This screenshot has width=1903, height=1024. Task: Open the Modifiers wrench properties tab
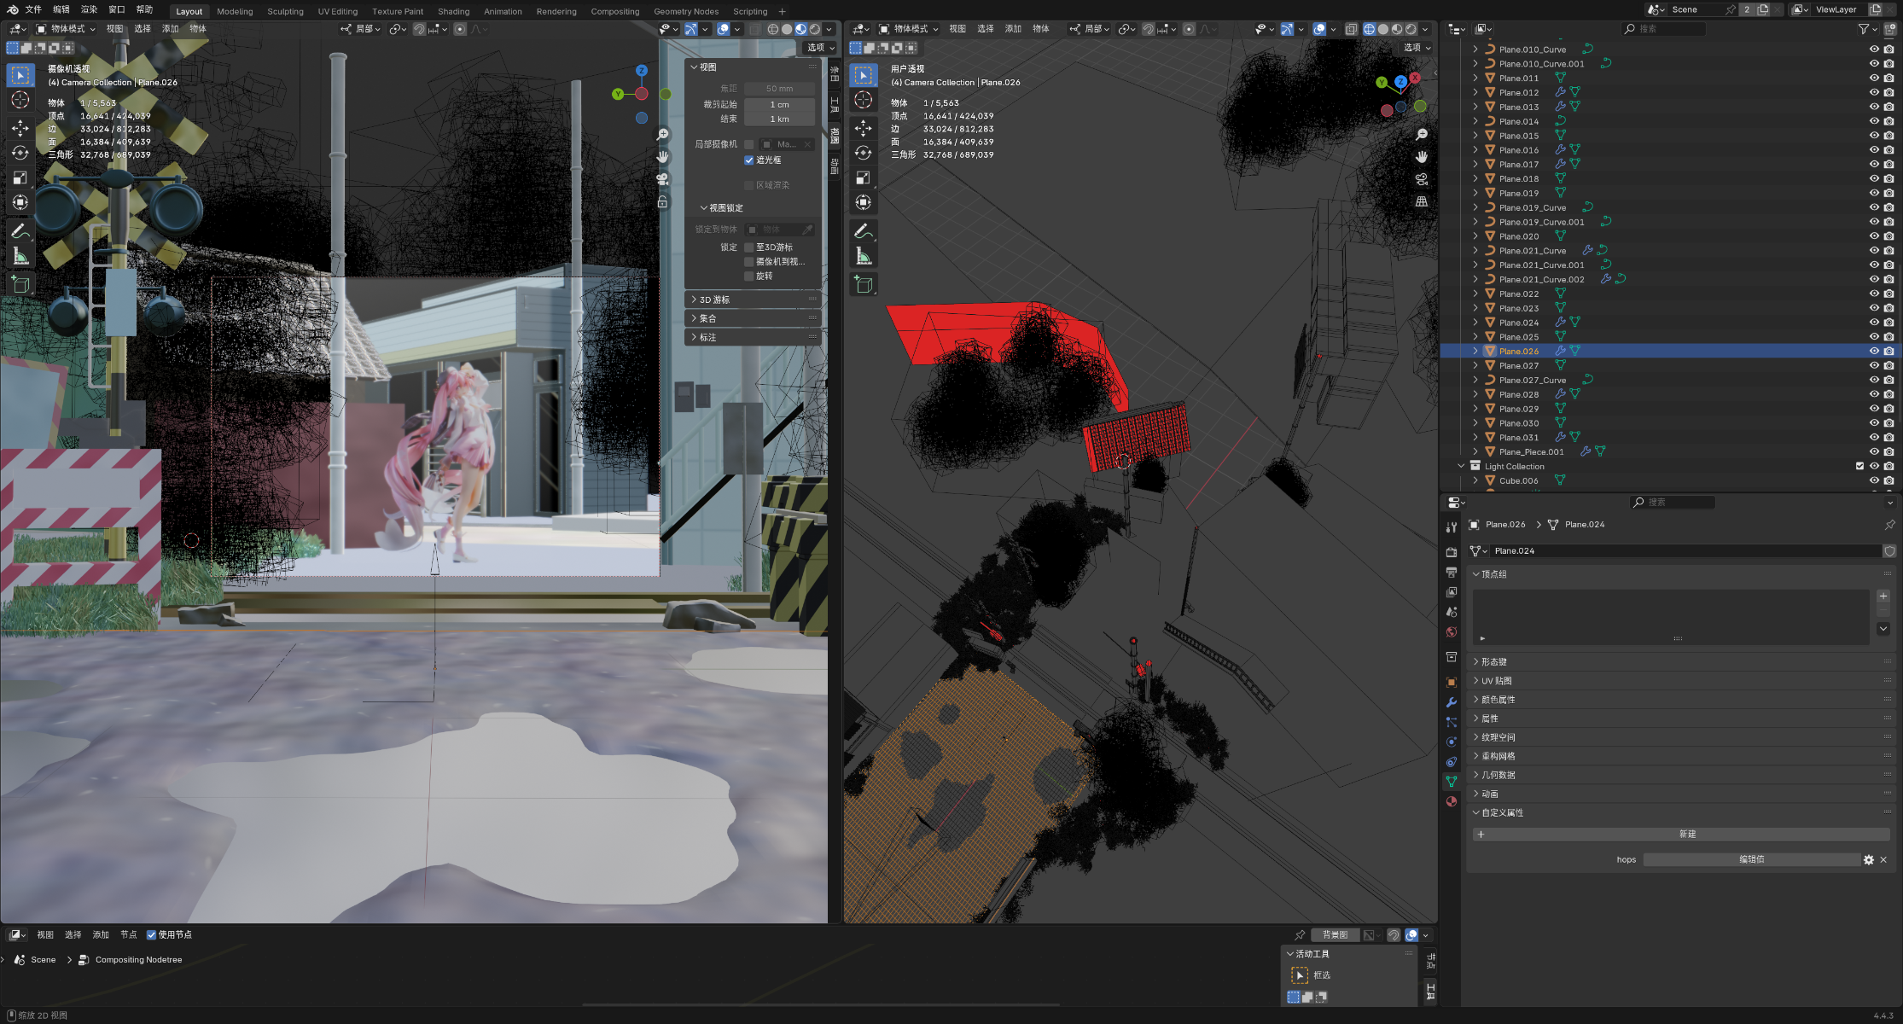(1452, 702)
